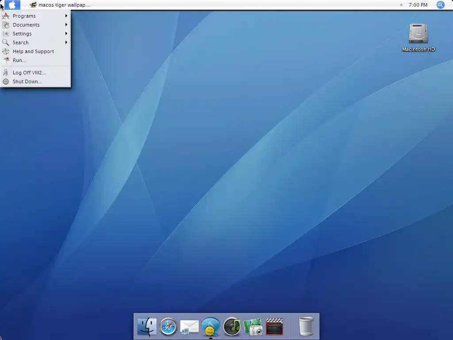The width and height of the screenshot is (453, 340).
Task: Click the Shut Down power icon
Action: point(6,81)
